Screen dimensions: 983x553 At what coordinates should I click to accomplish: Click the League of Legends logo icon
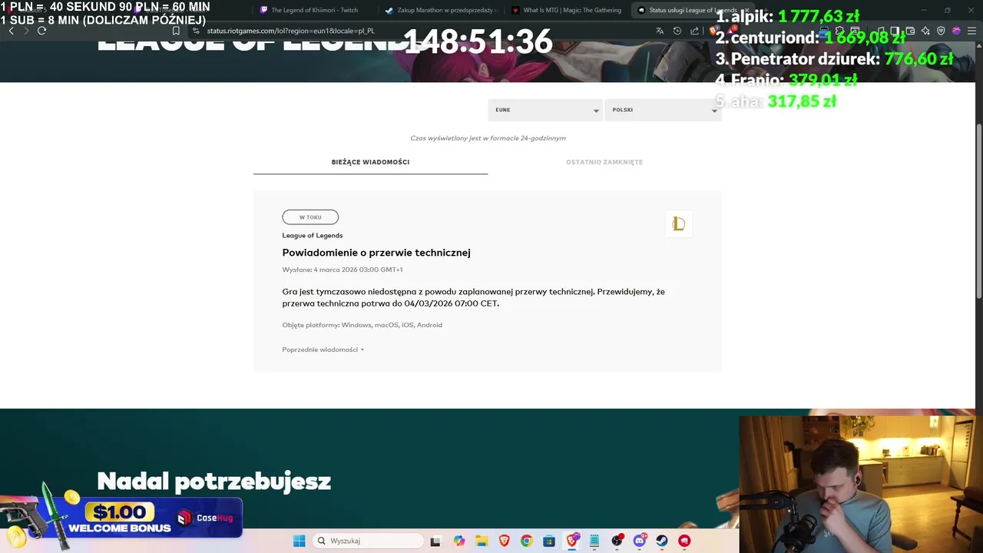(x=678, y=224)
